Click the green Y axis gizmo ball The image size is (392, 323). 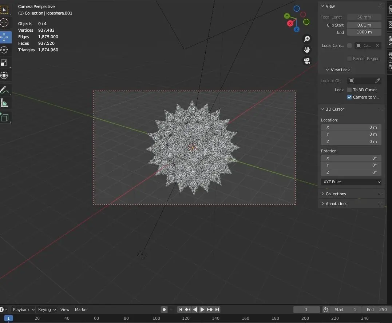[287, 16]
